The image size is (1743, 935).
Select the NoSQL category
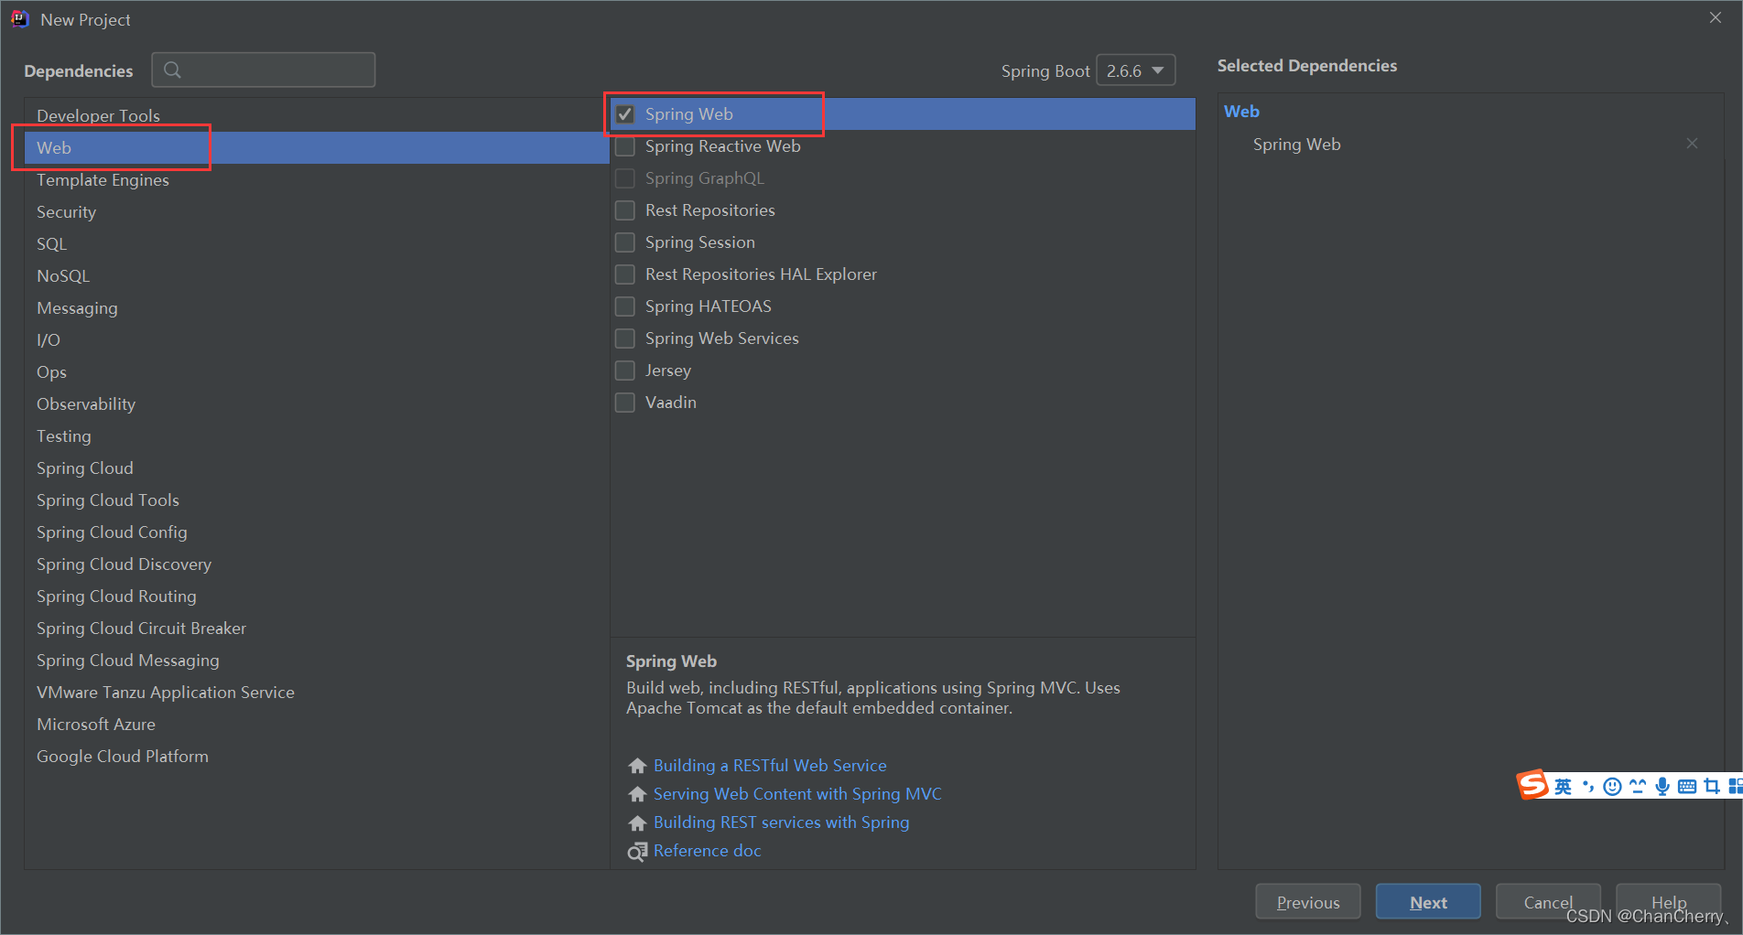tap(317, 276)
